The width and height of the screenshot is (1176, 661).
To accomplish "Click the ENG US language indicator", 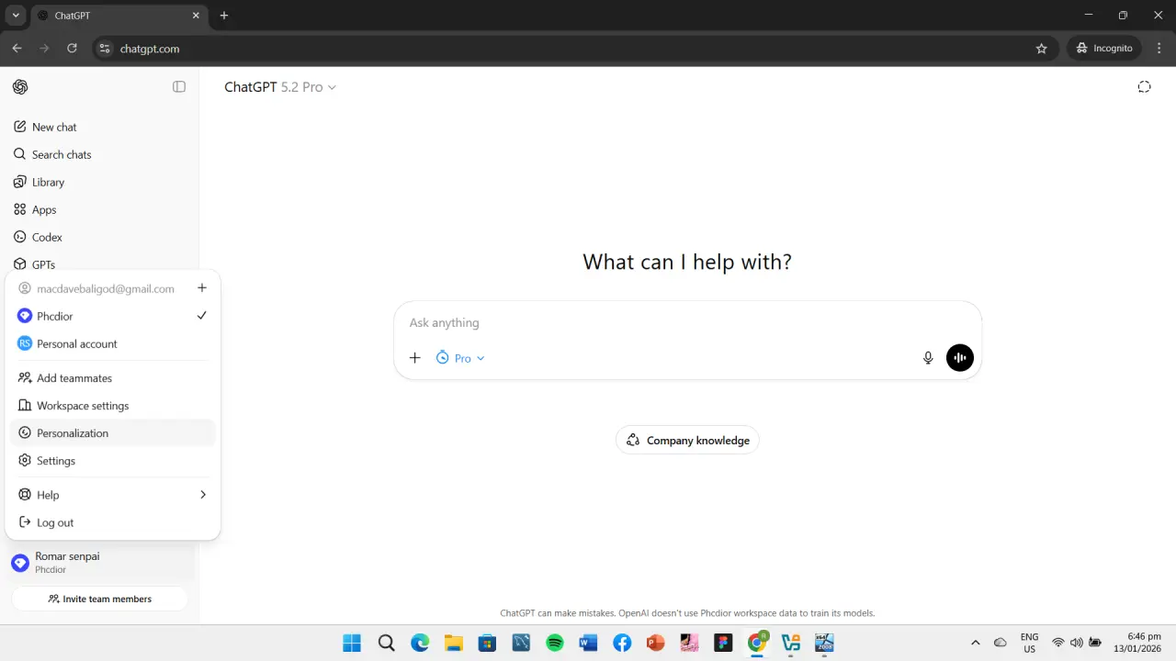I will click(1029, 643).
